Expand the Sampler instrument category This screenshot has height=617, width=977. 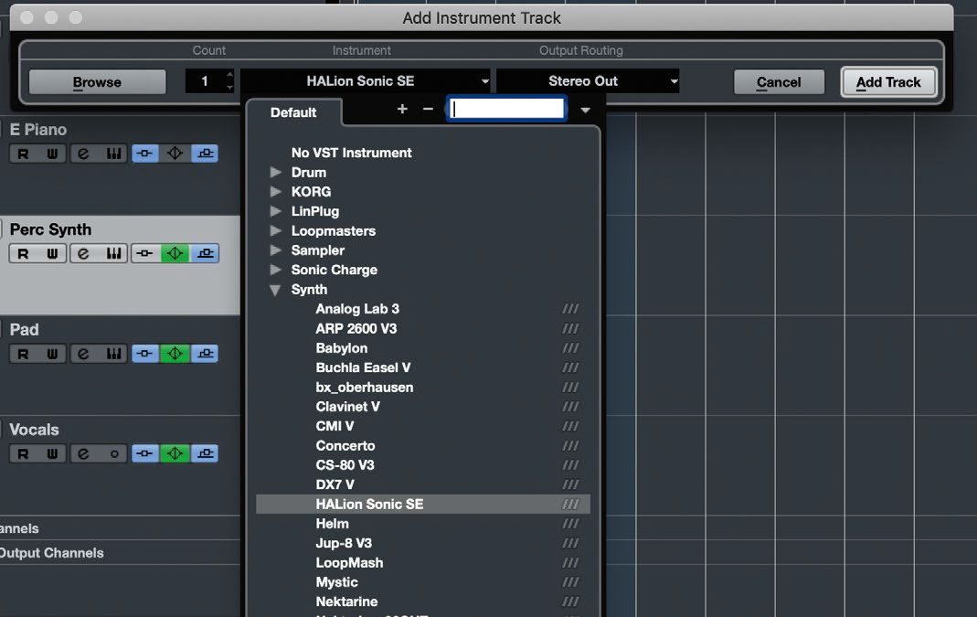click(x=275, y=250)
